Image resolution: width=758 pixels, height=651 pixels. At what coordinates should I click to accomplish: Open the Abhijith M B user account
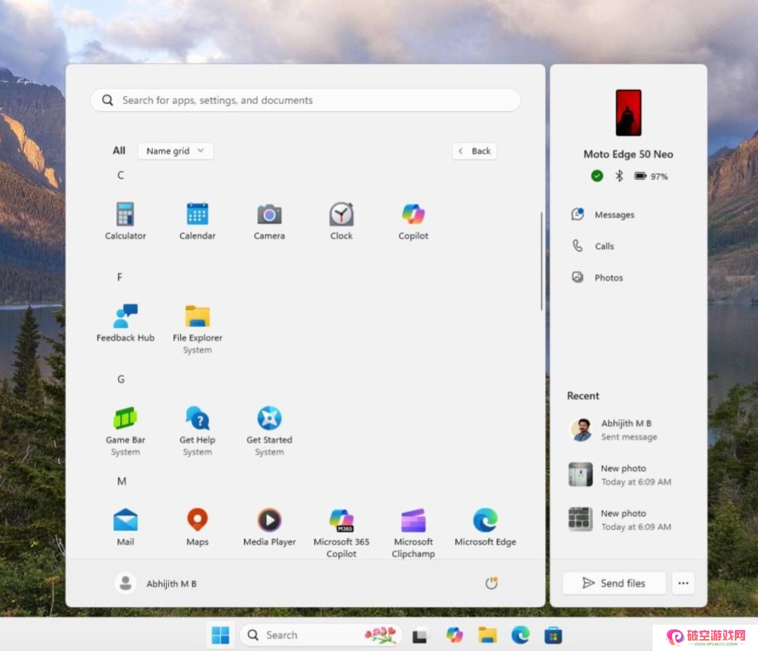coord(156,584)
